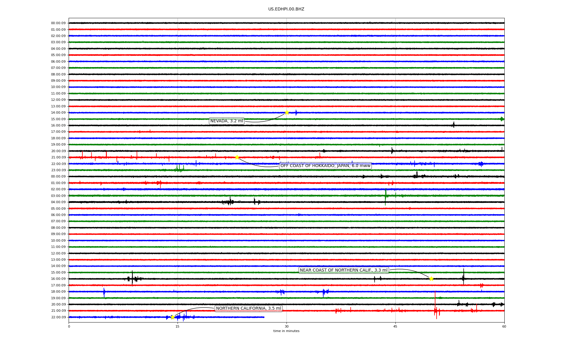The height and width of the screenshot is (358, 573).
Task: Click the yellow star on the last blue trace
Action: [172, 317]
